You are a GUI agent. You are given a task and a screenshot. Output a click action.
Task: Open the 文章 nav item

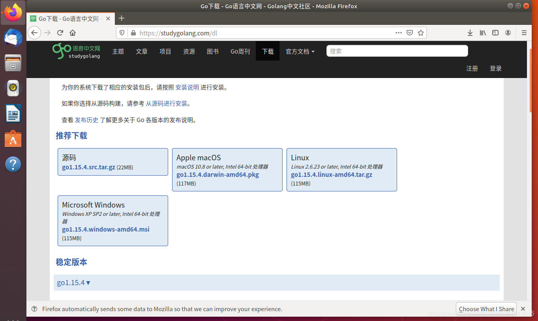(142, 51)
